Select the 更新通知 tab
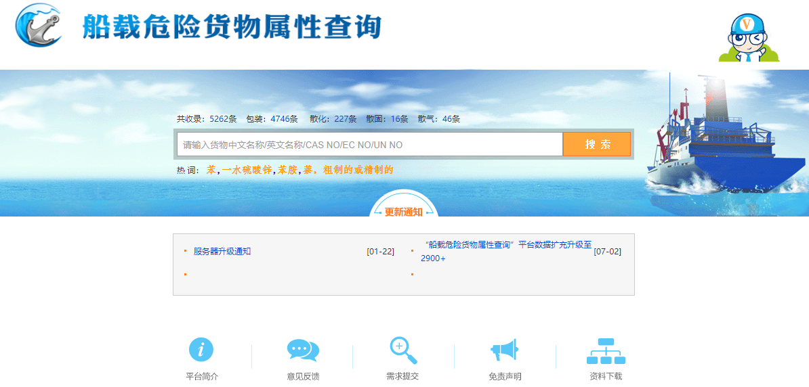Viewport: 809px width, 387px height. [404, 212]
